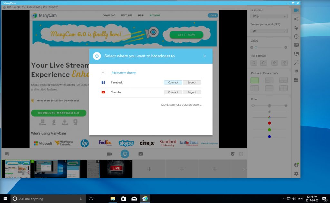The width and height of the screenshot is (330, 203).
Task: Open the Action Center notifications icon
Action: (x=324, y=199)
